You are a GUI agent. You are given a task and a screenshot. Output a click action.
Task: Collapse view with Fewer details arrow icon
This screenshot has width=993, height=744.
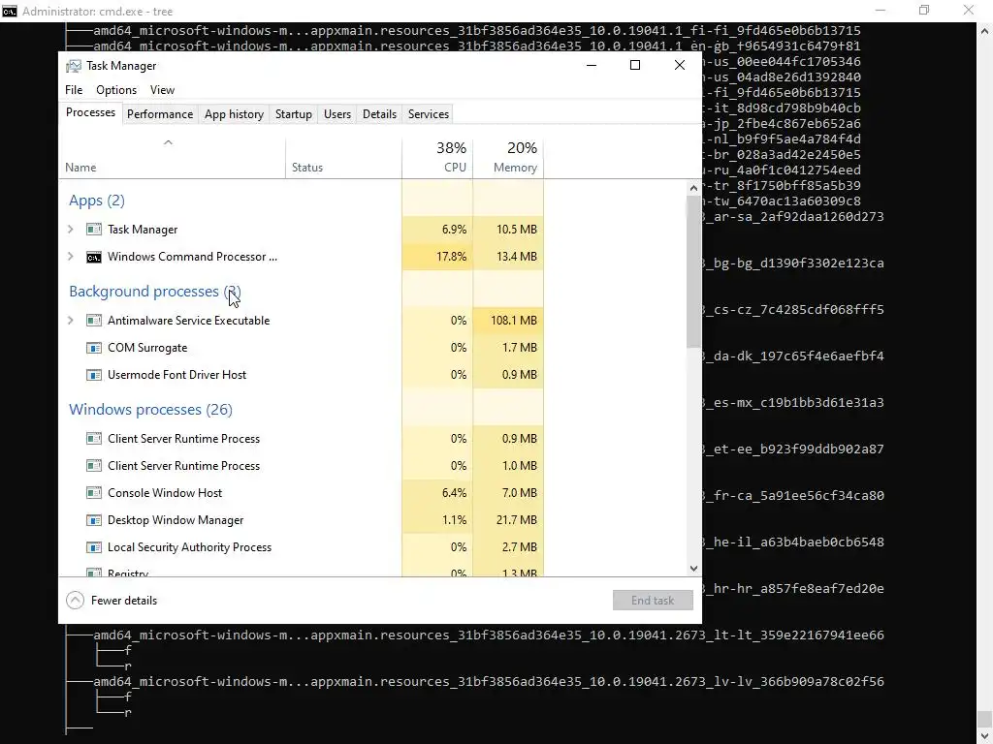pos(75,601)
